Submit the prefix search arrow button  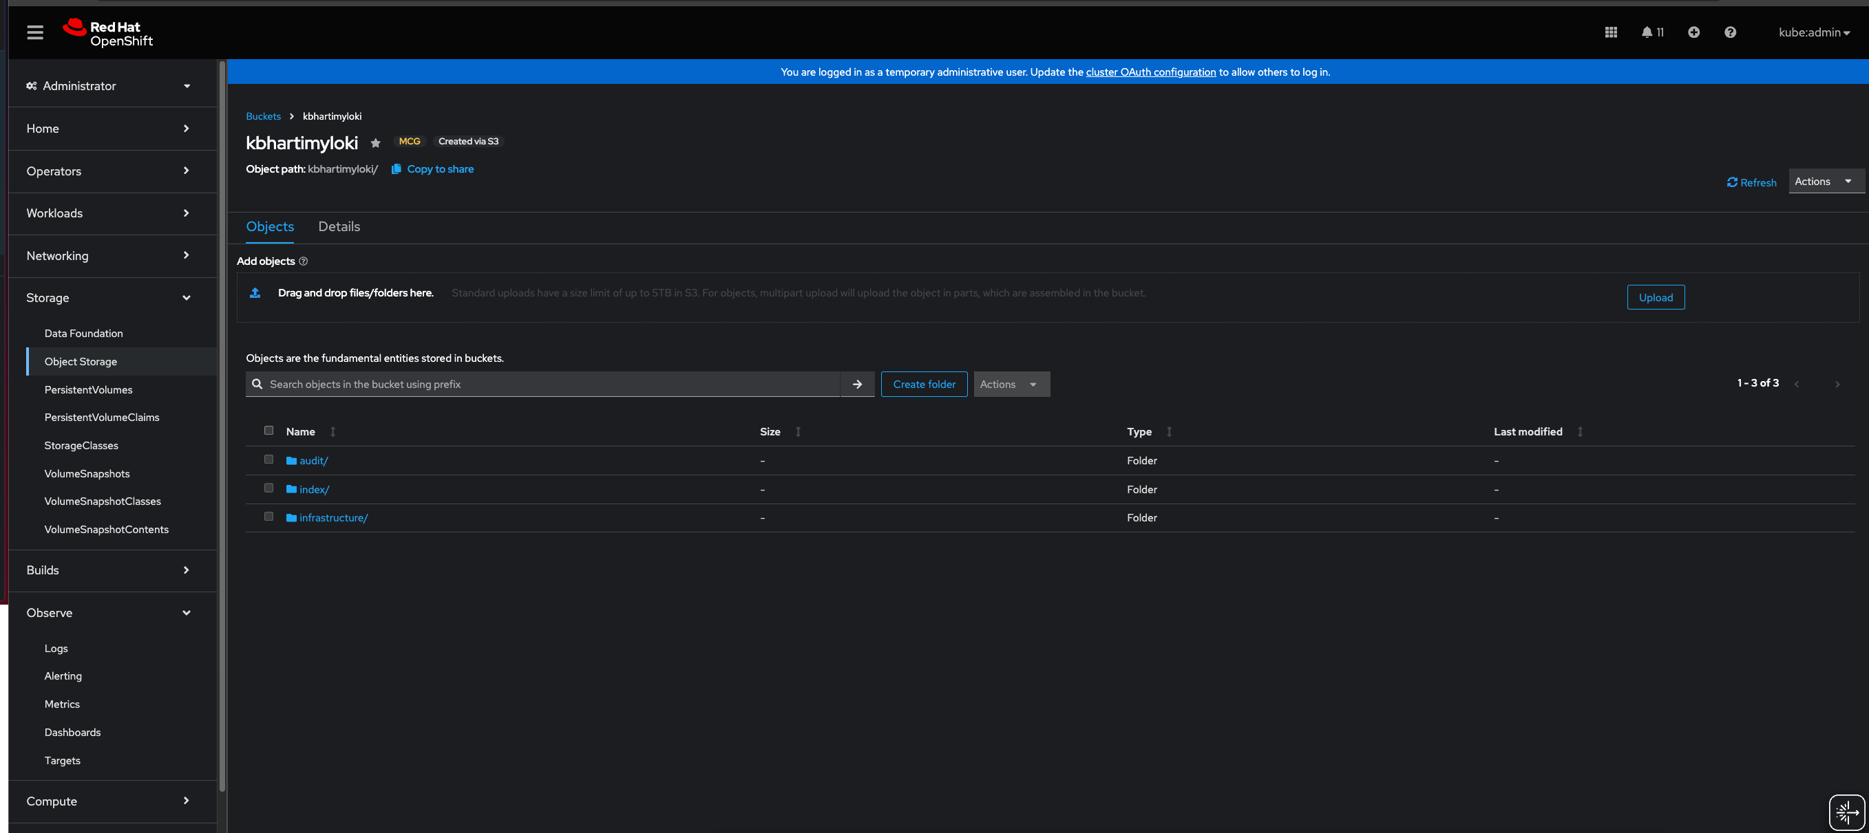click(857, 385)
